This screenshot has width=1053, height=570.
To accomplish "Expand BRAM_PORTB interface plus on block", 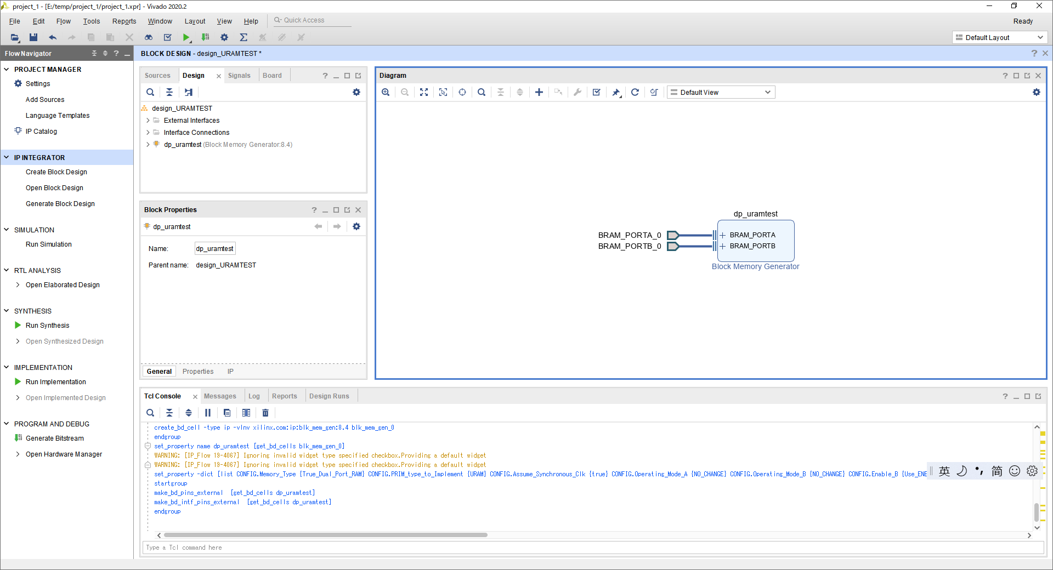I will pos(723,246).
